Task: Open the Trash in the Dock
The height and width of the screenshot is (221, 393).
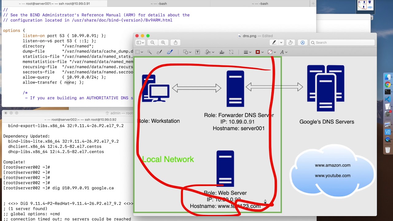Action: 387,150
